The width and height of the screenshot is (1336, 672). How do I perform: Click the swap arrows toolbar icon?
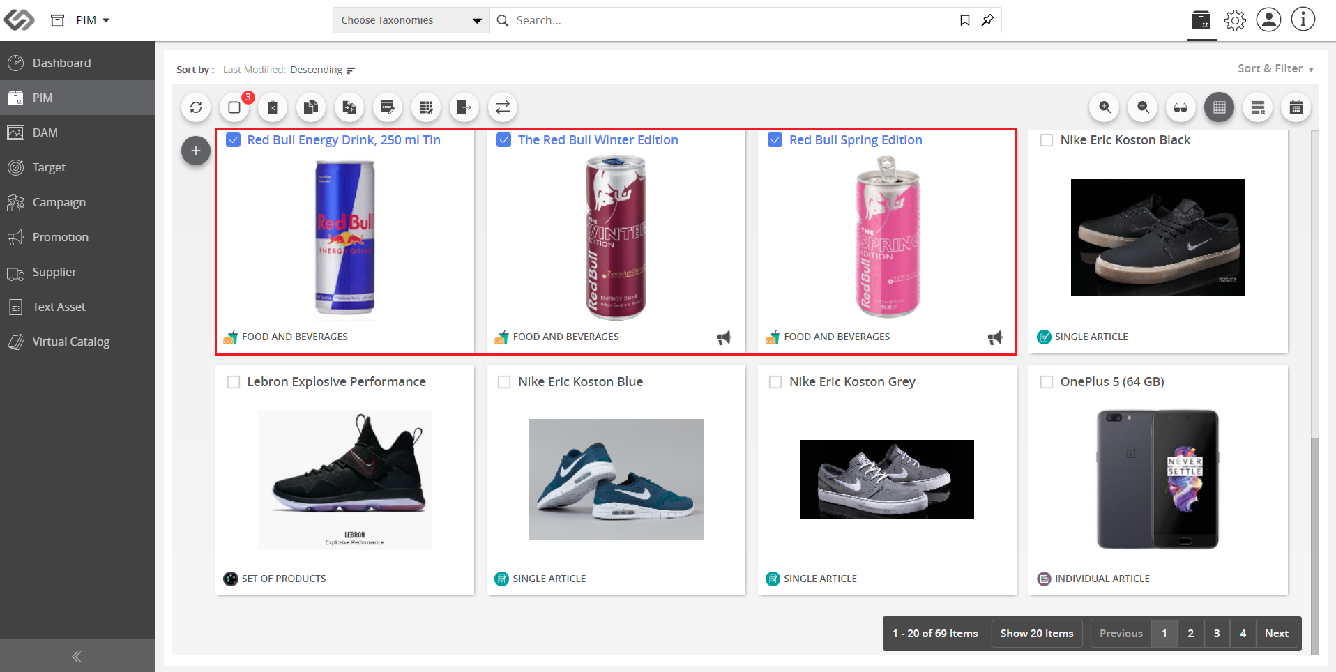point(503,107)
